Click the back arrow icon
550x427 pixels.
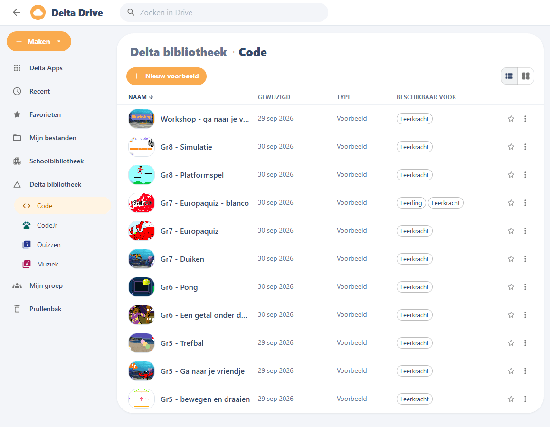(x=17, y=13)
